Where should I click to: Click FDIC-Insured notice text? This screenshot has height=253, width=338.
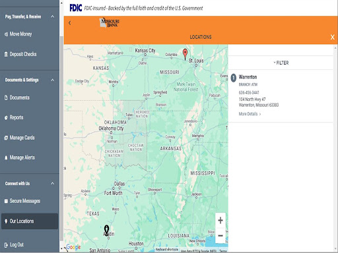(x=143, y=9)
